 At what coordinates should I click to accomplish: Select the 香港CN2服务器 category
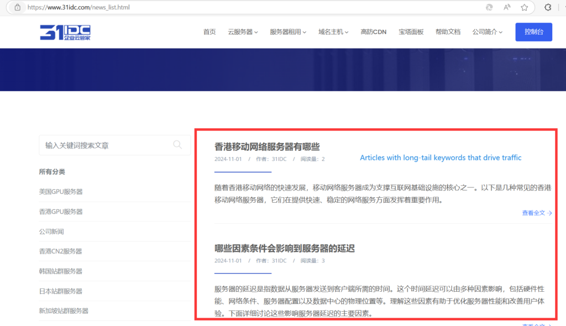coord(60,251)
